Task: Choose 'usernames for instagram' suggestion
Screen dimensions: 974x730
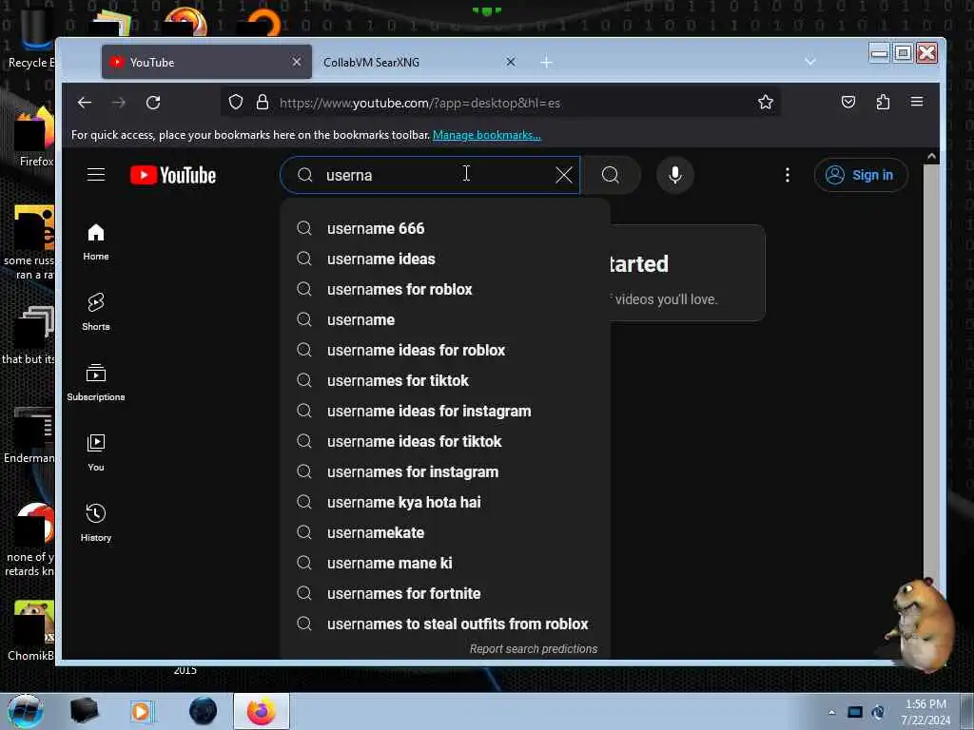Action: click(x=445, y=471)
